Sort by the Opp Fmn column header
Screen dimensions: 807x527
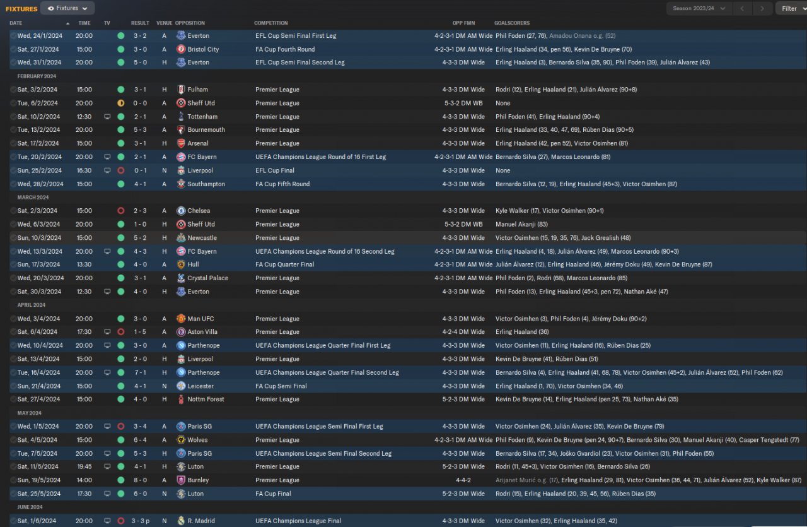[463, 23]
